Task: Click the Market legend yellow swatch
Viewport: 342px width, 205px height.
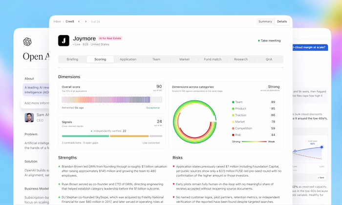Action: tap(233, 122)
